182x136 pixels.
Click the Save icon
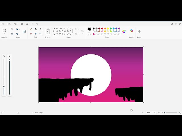(x=22, y=24)
